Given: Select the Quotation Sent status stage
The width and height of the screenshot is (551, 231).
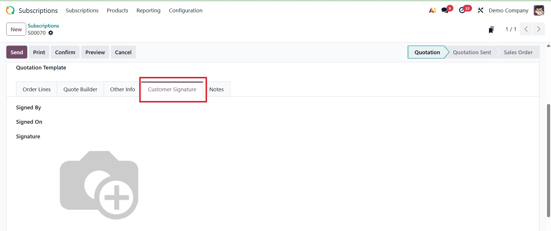Looking at the screenshot, I should tap(472, 52).
